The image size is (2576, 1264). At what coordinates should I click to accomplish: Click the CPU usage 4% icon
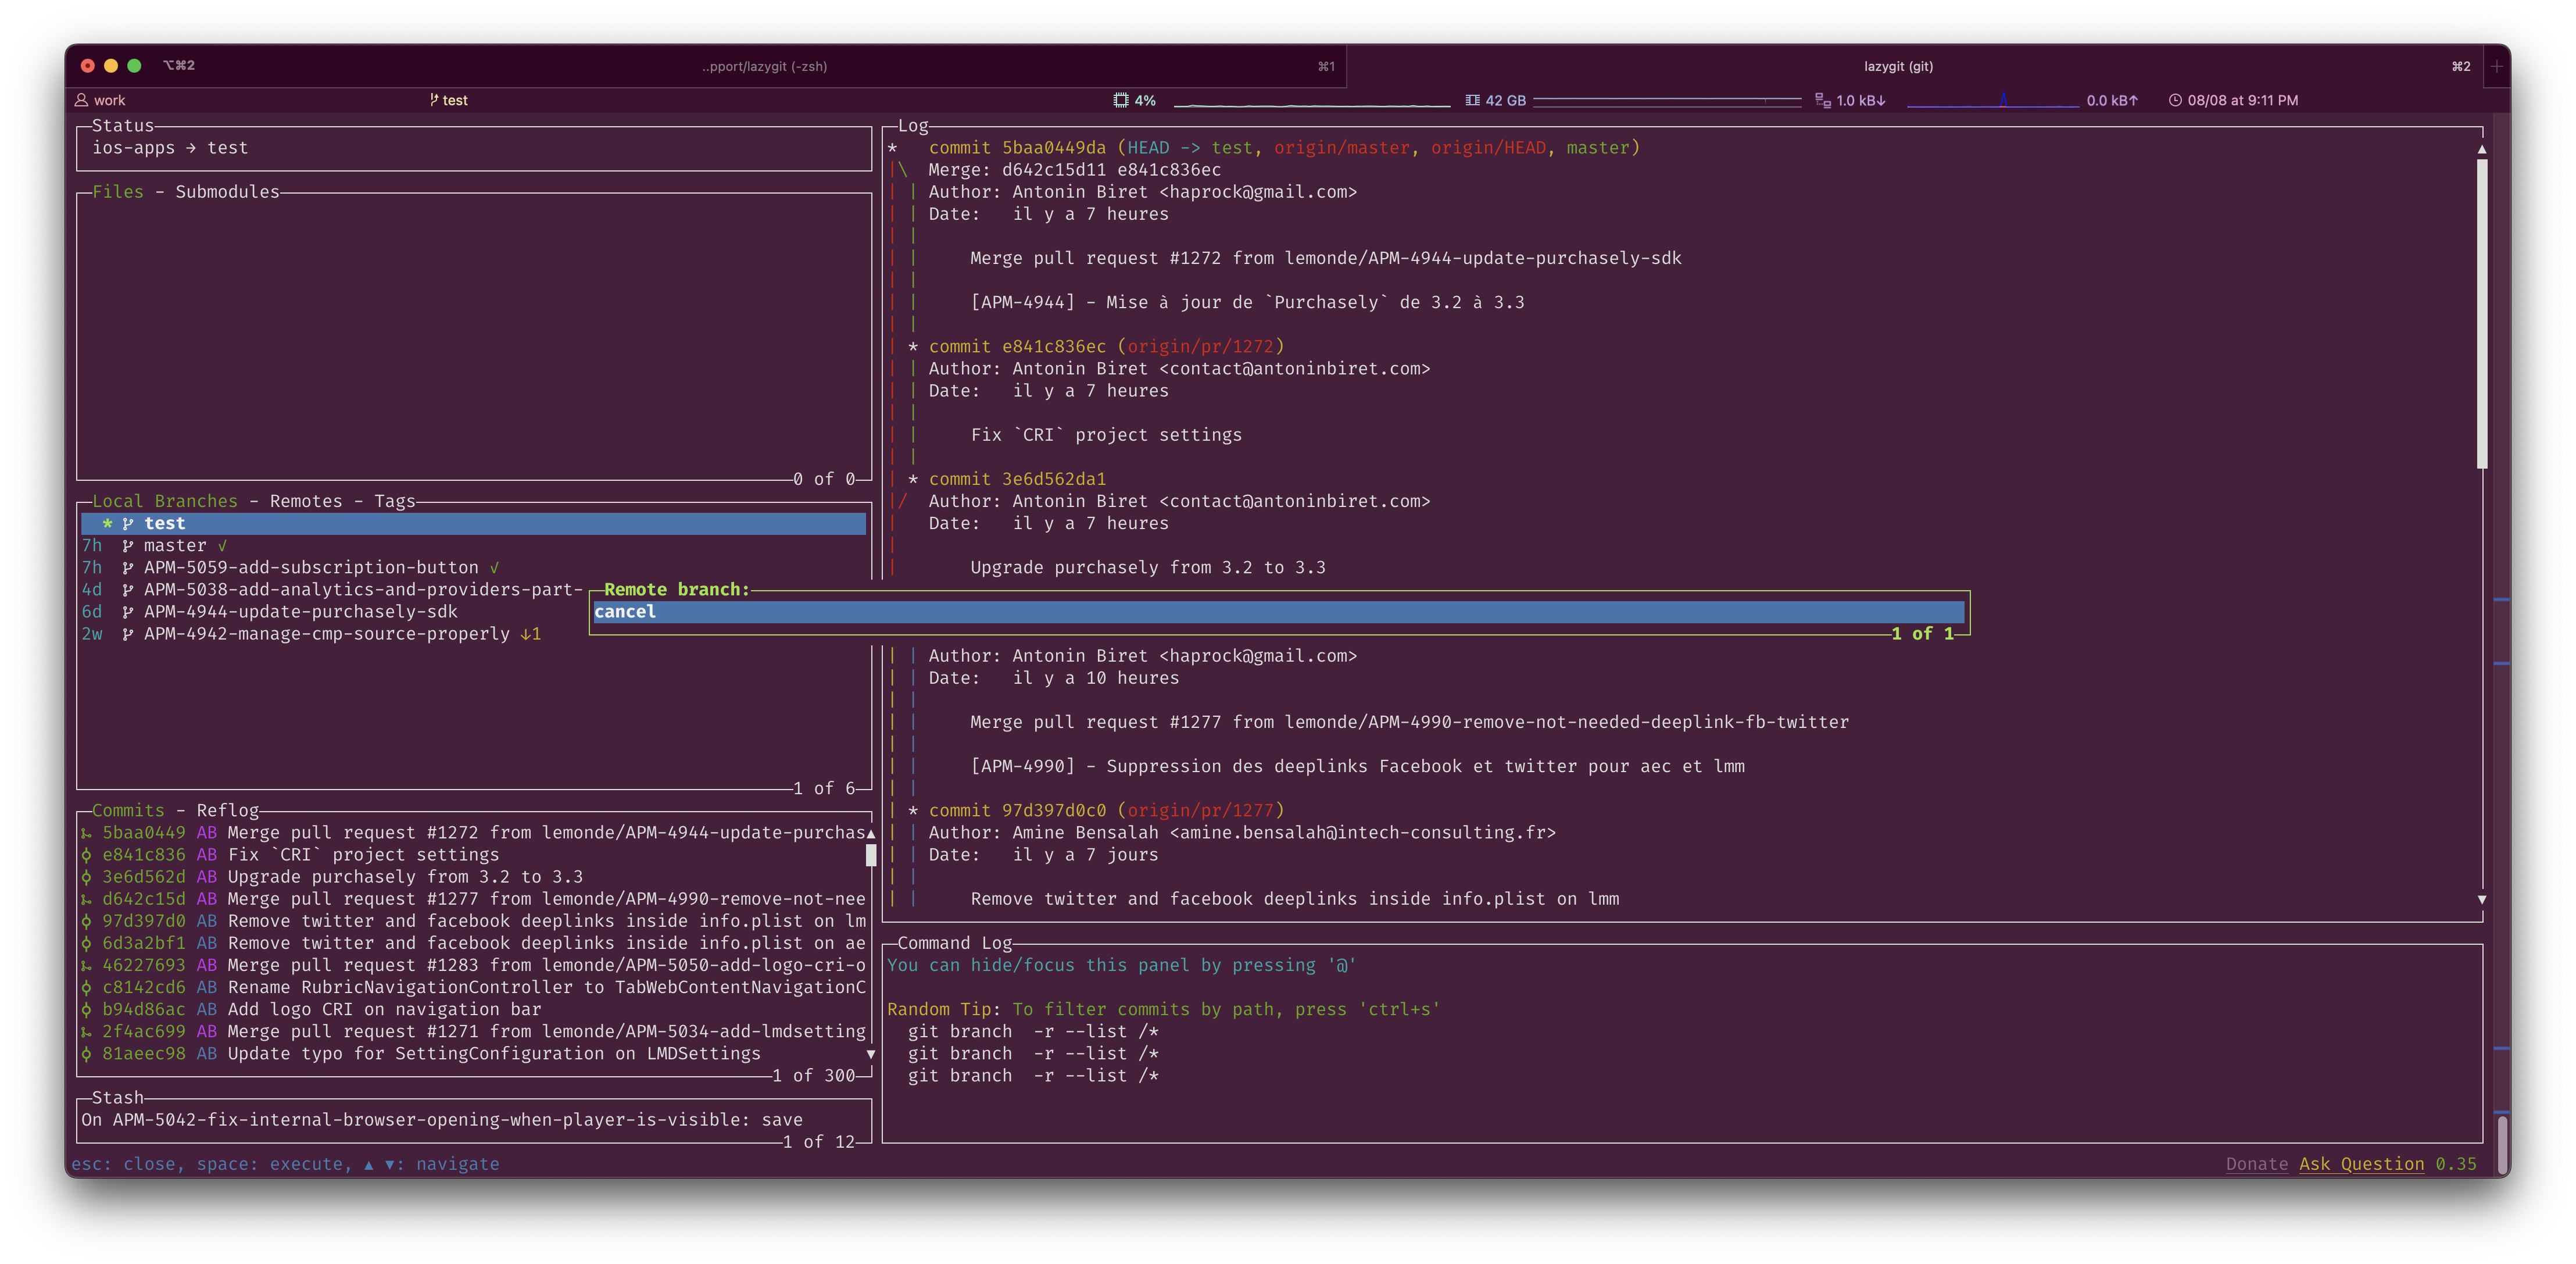1121,100
